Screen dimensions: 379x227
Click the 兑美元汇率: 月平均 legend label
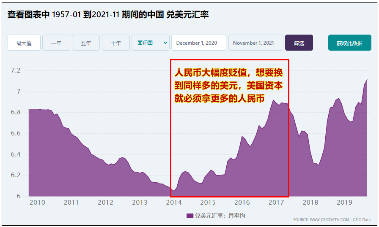[x=220, y=216]
